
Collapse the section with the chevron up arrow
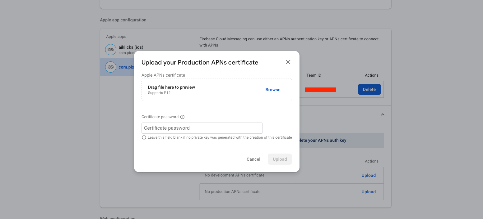383,114
